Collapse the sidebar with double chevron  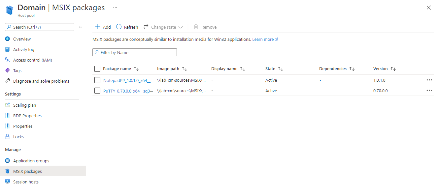coord(81,28)
